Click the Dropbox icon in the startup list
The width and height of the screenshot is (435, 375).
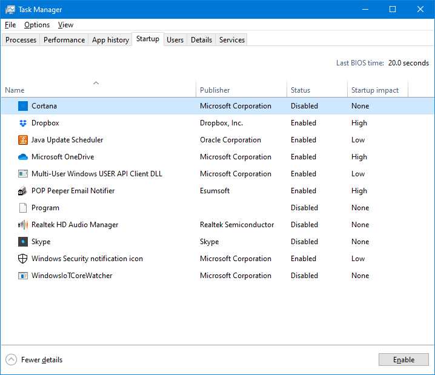(x=23, y=123)
